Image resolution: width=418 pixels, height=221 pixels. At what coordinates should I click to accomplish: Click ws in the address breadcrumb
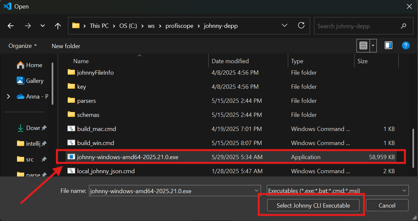151,26
